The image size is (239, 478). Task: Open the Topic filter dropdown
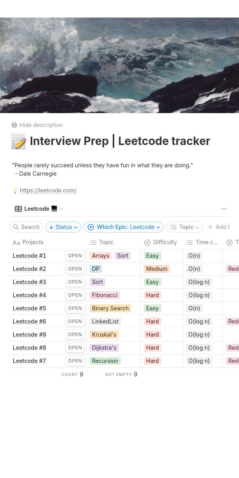tap(184, 227)
